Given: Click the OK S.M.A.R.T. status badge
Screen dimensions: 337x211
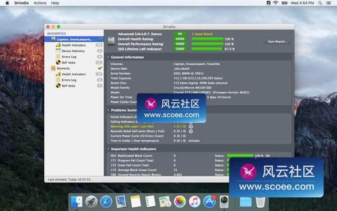Looking at the screenshot, I should tap(180, 34).
